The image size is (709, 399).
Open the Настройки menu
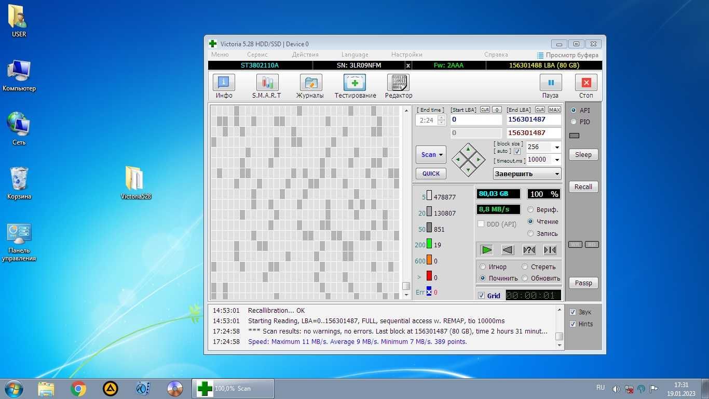point(407,55)
